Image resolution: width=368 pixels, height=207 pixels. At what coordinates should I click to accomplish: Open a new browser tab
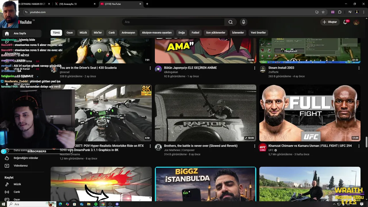pos(147,4)
